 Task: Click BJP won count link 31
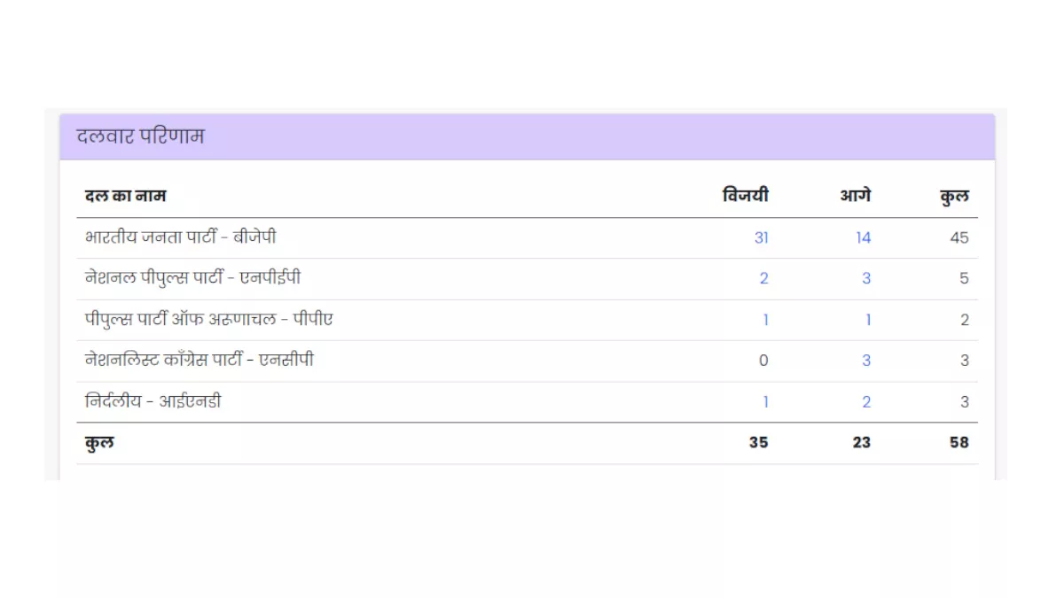coord(761,237)
